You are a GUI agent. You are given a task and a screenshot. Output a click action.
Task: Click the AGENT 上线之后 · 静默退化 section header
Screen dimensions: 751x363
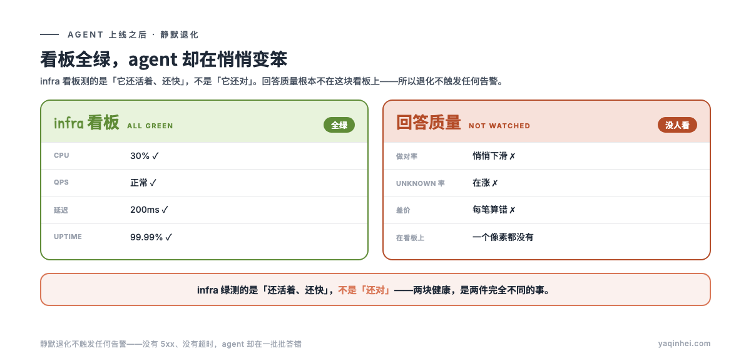point(133,35)
